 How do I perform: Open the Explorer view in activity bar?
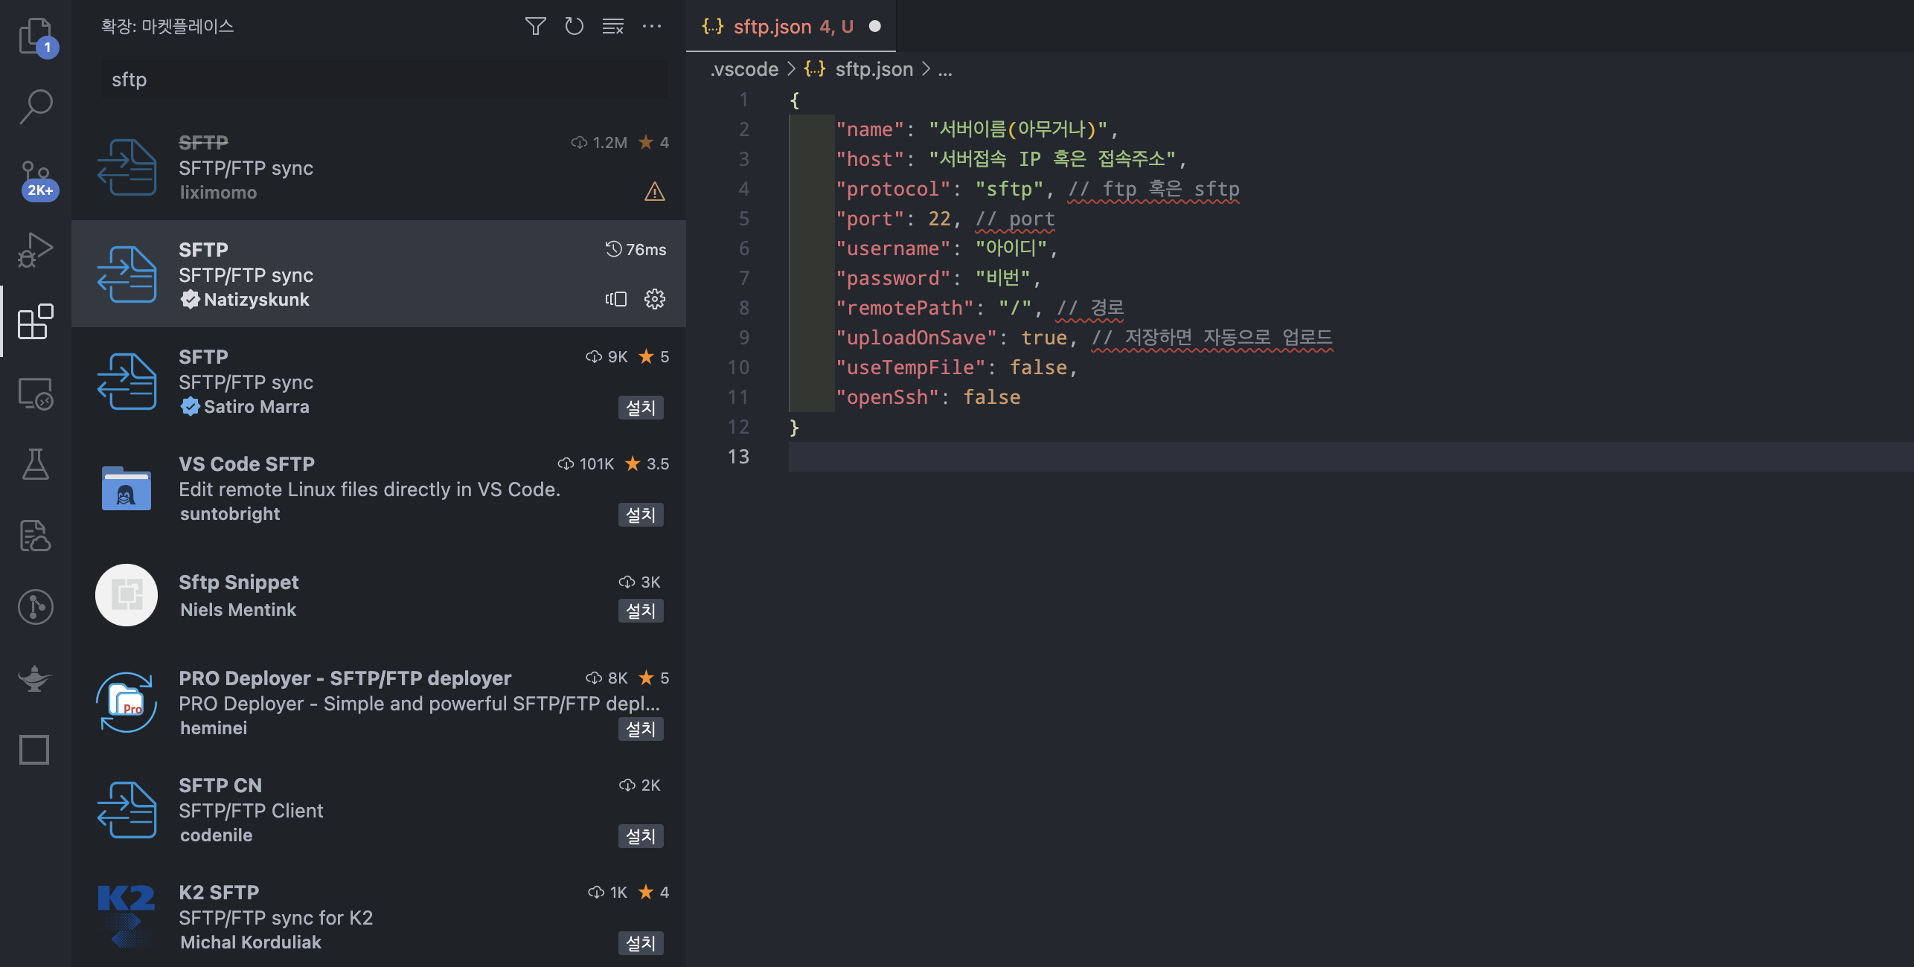[x=35, y=35]
